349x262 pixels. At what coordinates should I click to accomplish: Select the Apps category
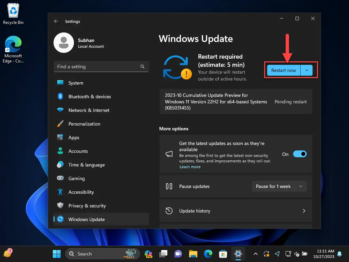click(x=101, y=137)
